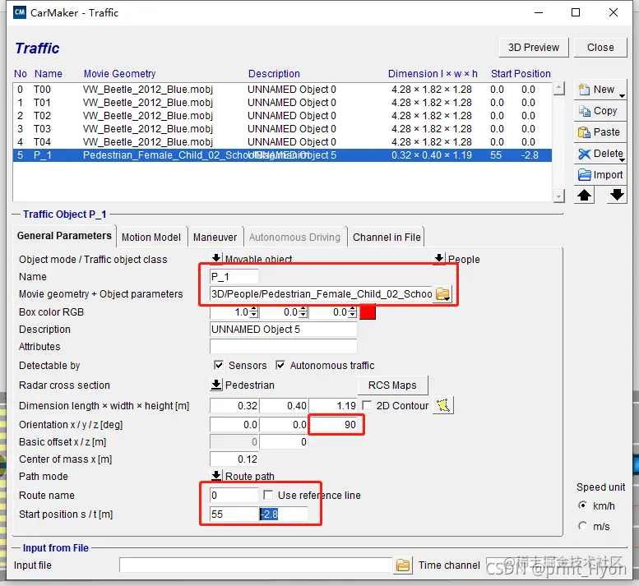Switch to the General Parameters tab
The height and width of the screenshot is (586, 639).
click(x=64, y=236)
